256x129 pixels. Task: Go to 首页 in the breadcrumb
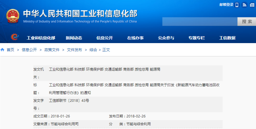[10, 50]
